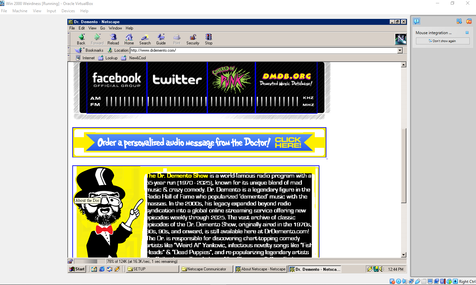Screen dimensions: 476x285
Task: Click the page vertical scrollbar up arrow
Action: tap(404, 65)
